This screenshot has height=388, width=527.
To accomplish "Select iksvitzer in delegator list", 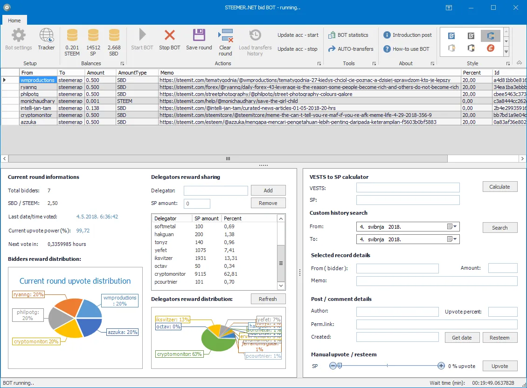I will [x=215, y=258].
